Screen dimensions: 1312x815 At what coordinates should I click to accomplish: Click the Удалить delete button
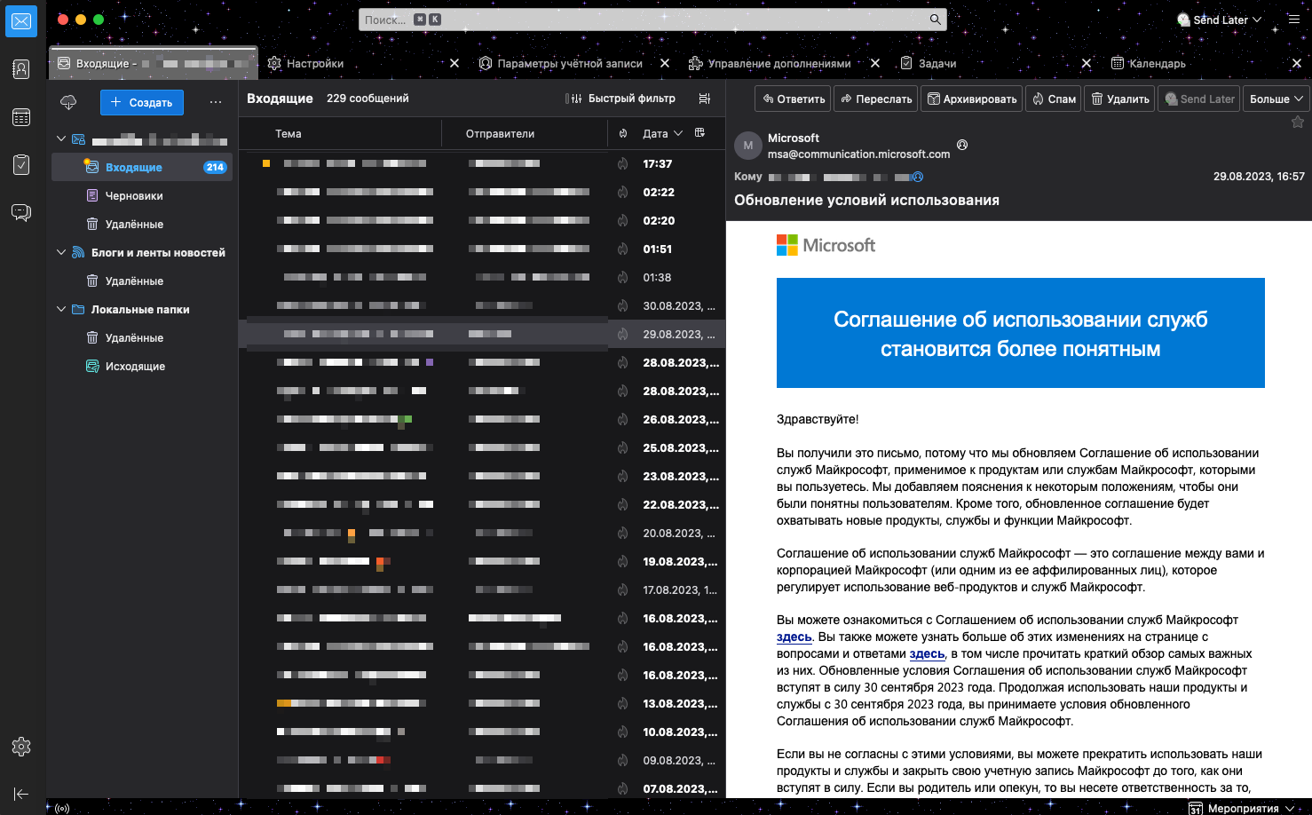tap(1119, 99)
